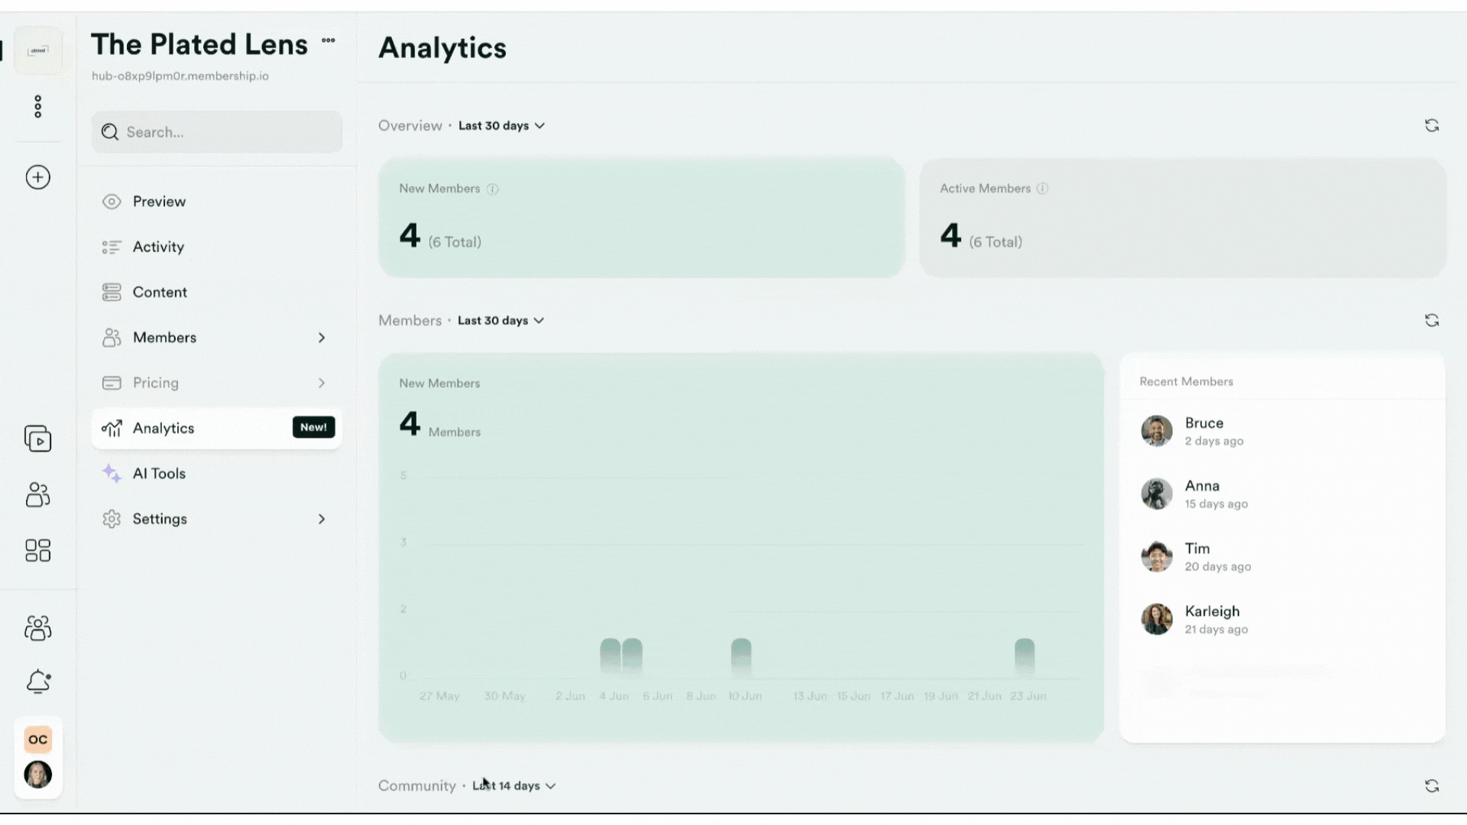
Task: Open recent member Anna
Action: coord(1281,494)
